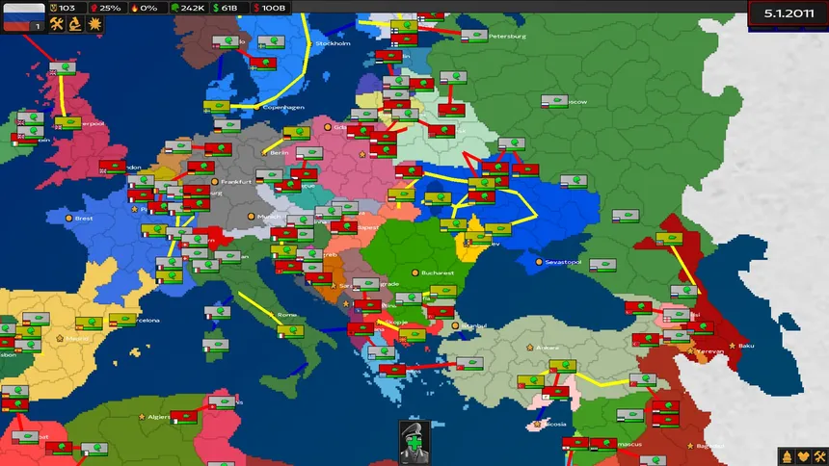Screen dimensions: 829x466
Task: Click the Algiers capital label
Action: point(159,417)
